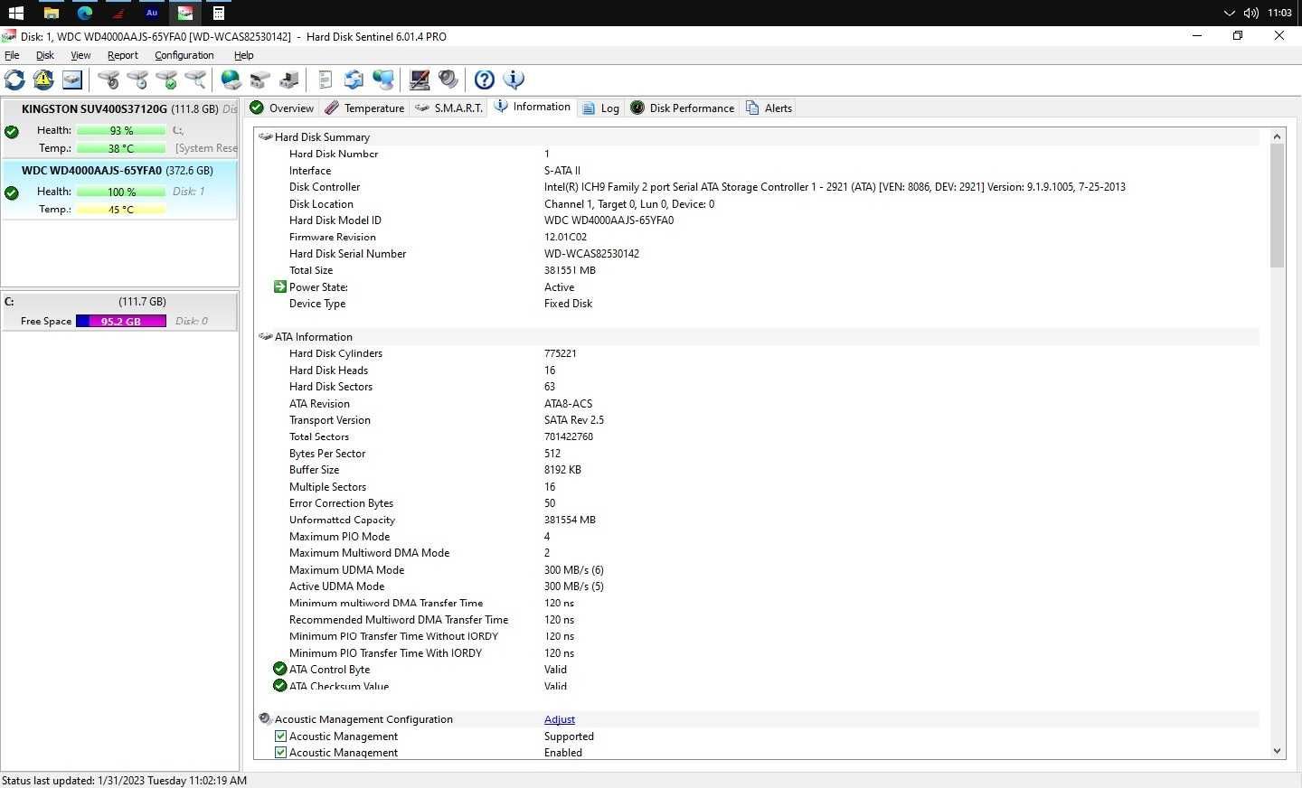Switch to the Overview tab
Viewport: 1302px width, 788px height.
pyautogui.click(x=281, y=108)
